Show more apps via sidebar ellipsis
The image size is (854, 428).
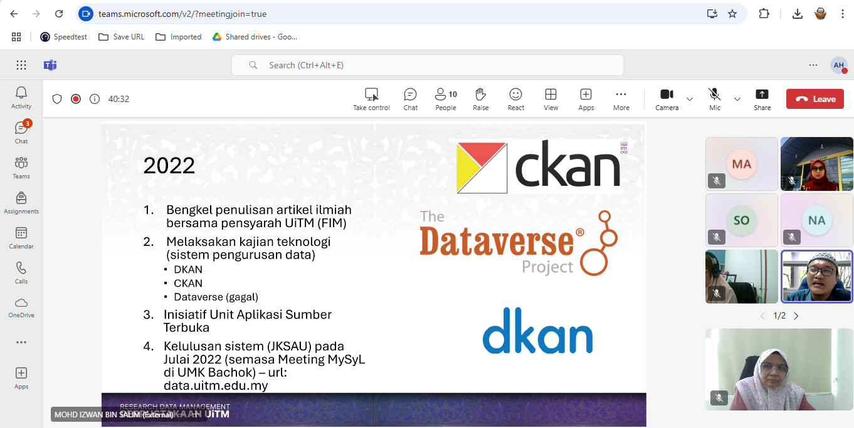coord(21,342)
